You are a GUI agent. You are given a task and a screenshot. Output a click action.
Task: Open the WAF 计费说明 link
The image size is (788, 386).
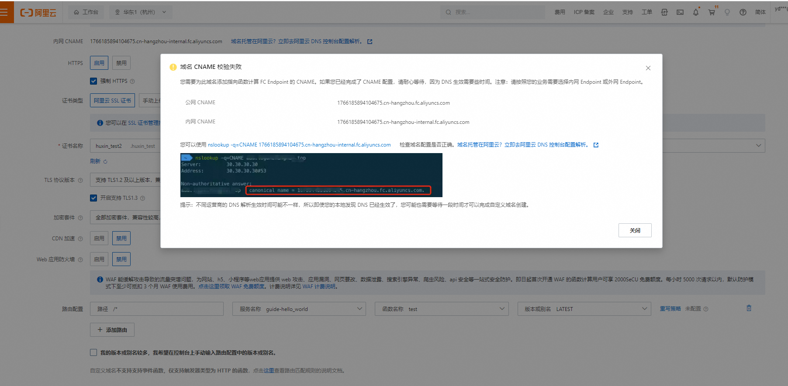click(x=319, y=287)
